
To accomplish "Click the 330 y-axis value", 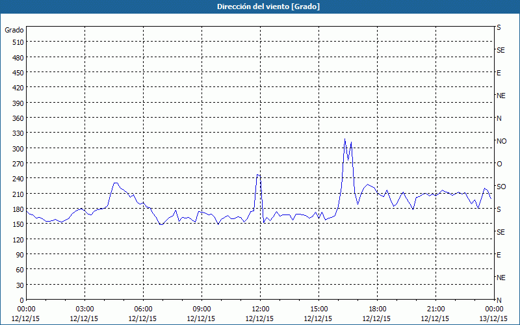I will (18, 133).
